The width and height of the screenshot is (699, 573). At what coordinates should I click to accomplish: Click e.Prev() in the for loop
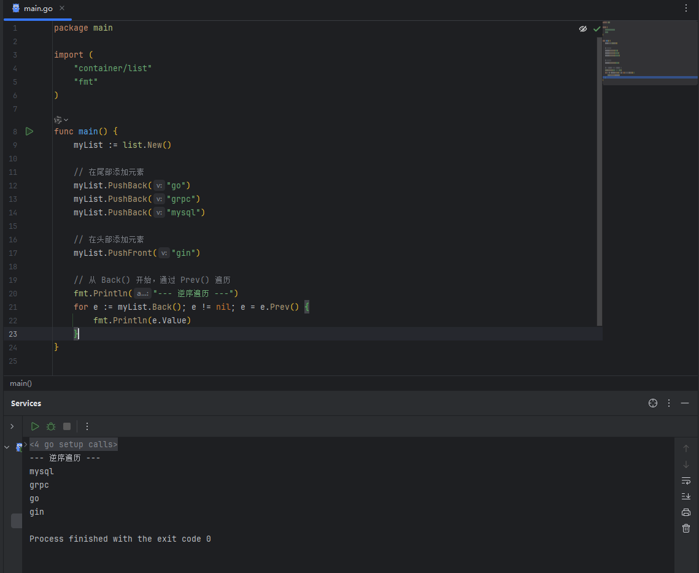pyautogui.click(x=279, y=307)
